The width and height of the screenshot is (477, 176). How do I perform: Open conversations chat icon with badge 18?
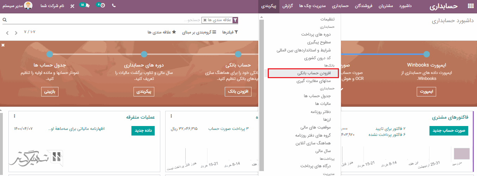click(87, 6)
